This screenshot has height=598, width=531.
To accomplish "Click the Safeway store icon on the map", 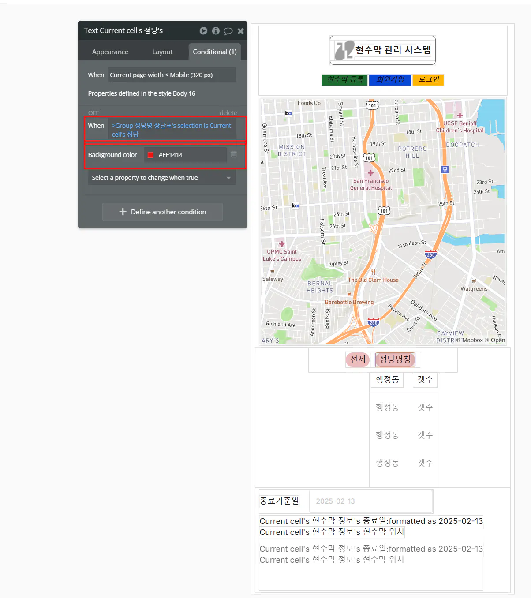I will point(272,271).
